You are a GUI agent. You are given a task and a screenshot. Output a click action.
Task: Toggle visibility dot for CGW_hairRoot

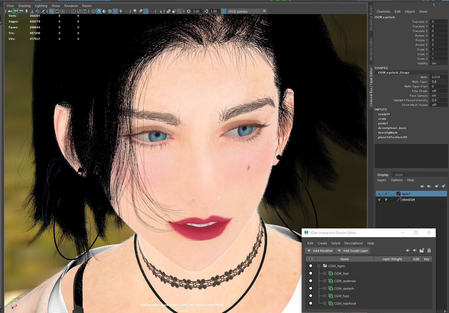(x=311, y=303)
